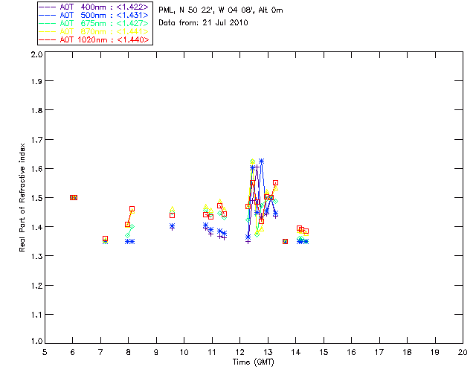Click the 16 x-axis tick label
The width and height of the screenshot is (476, 381).
352,352
